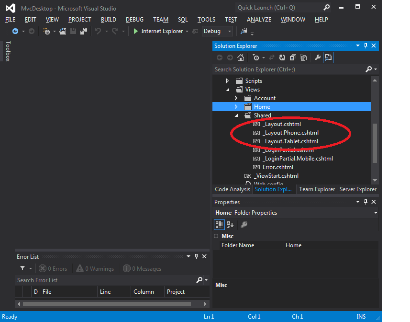Open the ANALYZE menu
The image size is (410, 322).
click(x=259, y=20)
